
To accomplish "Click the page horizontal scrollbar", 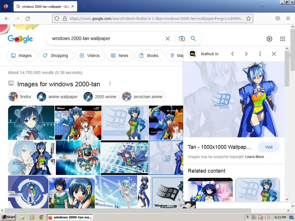I will pyautogui.click(x=128, y=211).
